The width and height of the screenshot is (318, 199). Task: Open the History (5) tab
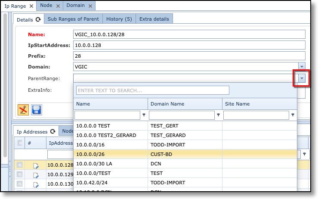click(x=119, y=19)
